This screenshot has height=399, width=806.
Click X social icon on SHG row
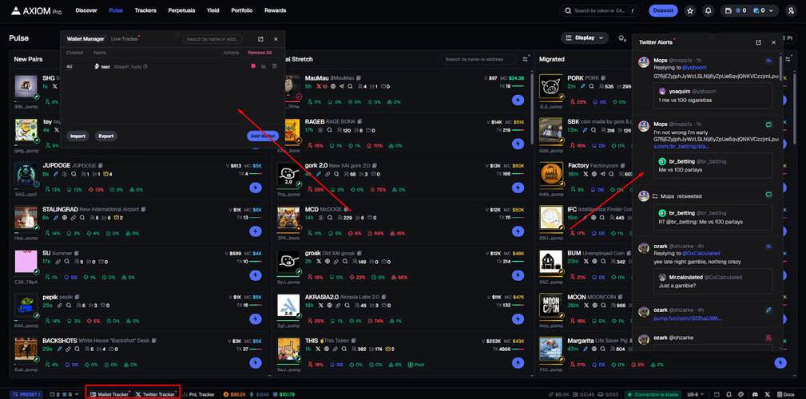click(55, 86)
